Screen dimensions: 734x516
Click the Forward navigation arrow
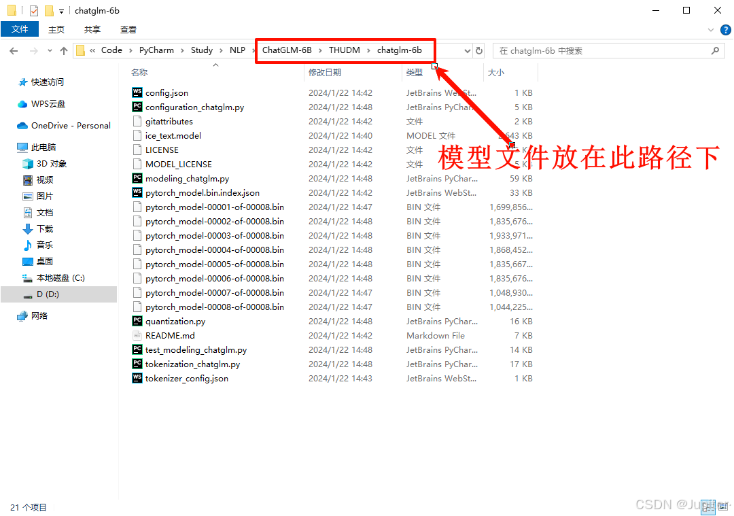pyautogui.click(x=33, y=50)
